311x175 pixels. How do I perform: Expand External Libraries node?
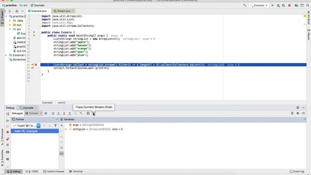point(6,55)
